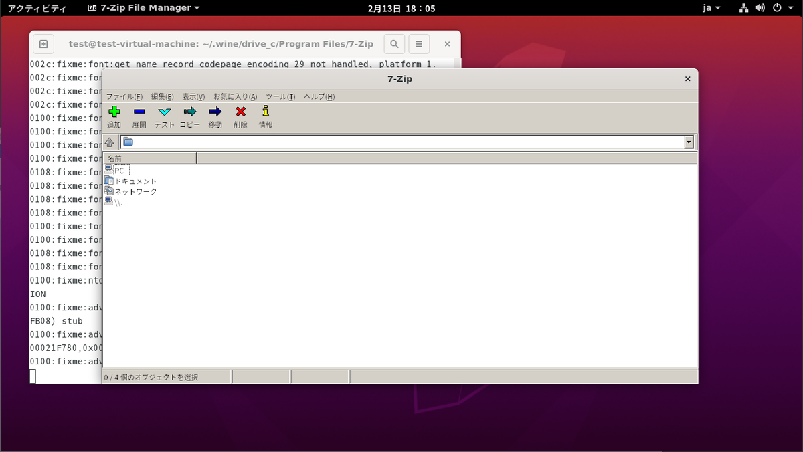Click the 7-Zip window title bar text
This screenshot has width=803, height=452.
tap(399, 78)
